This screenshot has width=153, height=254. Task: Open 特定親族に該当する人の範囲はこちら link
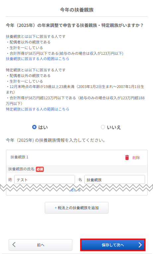point(38,109)
